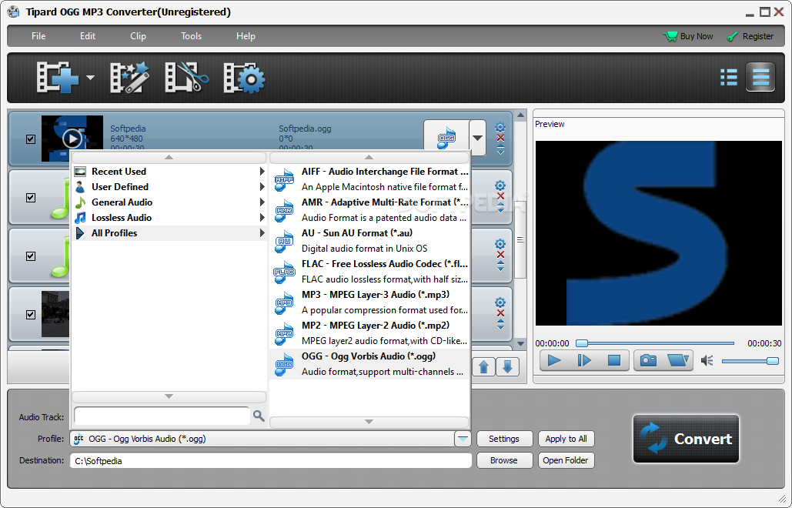
Task: Open the Help menu
Action: point(246,36)
